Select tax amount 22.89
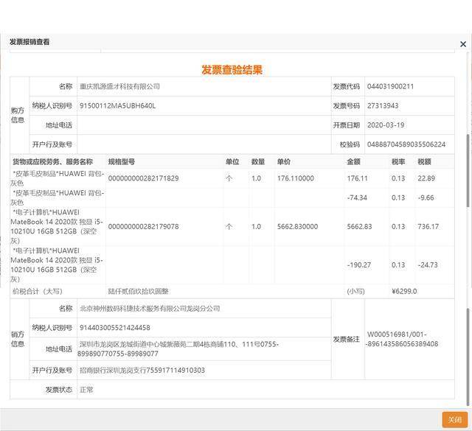The width and height of the screenshot is (472, 431). tap(426, 178)
